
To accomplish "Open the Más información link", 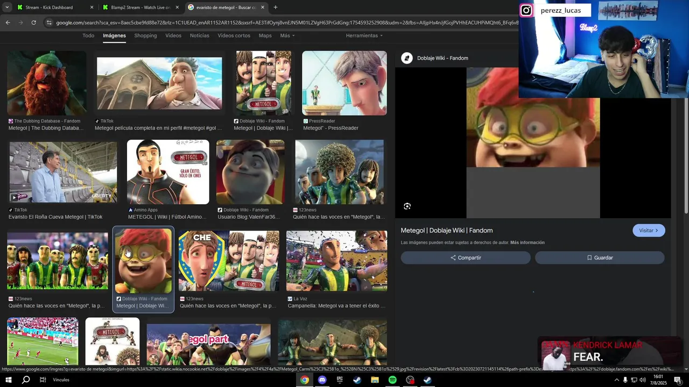I will [528, 242].
